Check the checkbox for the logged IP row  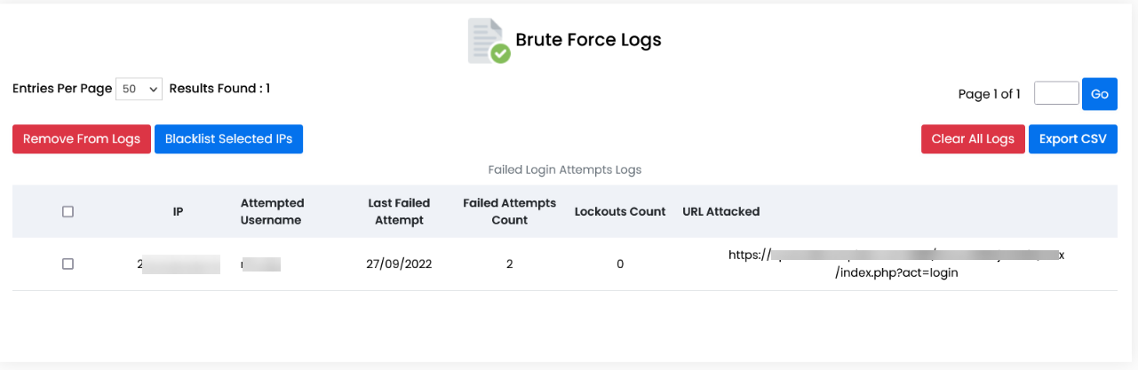[68, 264]
